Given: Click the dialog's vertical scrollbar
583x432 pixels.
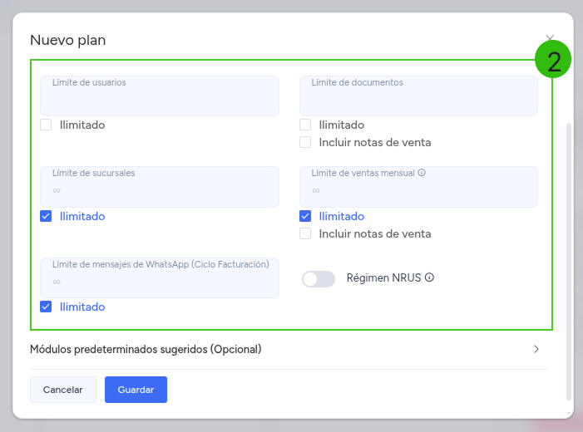Looking at the screenshot, I should 569,262.
